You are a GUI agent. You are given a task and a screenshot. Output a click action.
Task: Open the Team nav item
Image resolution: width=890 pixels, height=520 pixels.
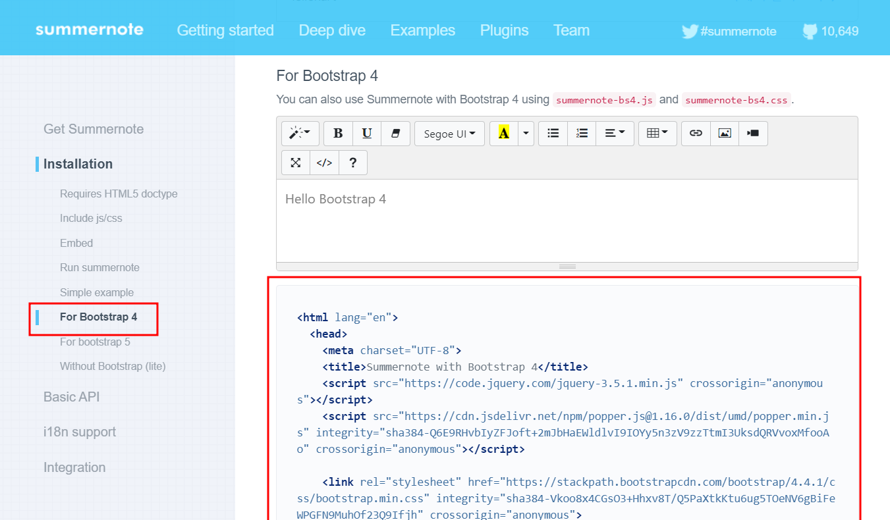click(x=571, y=30)
